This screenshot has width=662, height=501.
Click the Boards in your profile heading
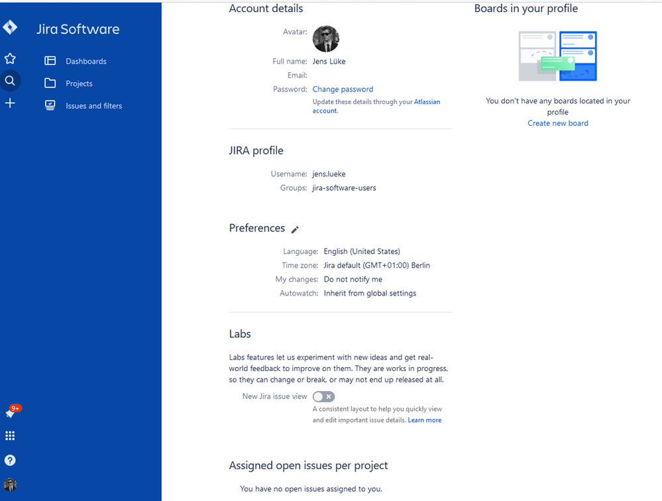[526, 9]
